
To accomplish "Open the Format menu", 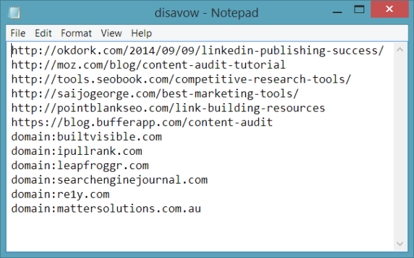I will point(76,33).
